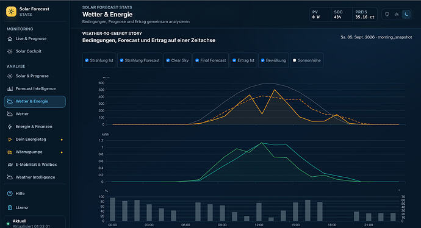
Task: Enable the Sonnenhöhe checkbox
Action: pos(295,60)
